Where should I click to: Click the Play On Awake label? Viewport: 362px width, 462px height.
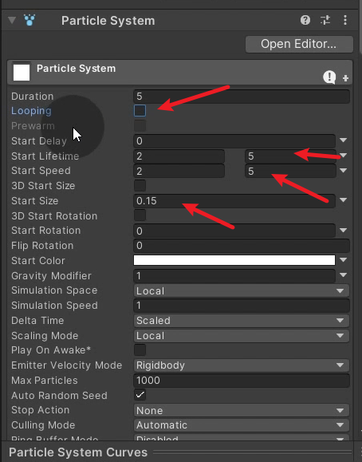(x=51, y=350)
